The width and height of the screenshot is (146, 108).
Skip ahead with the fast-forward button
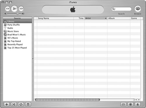(21, 9)
